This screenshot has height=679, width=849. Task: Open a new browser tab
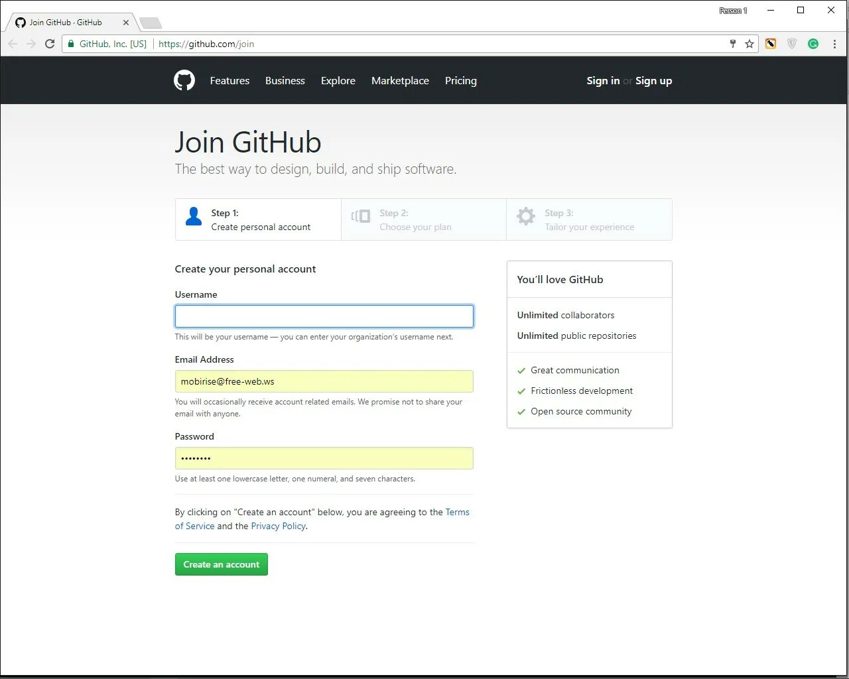[x=151, y=23]
